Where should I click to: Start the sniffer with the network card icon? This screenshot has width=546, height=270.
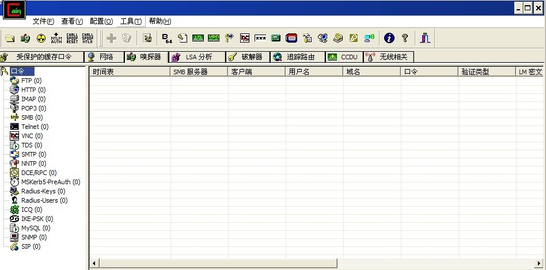pyautogui.click(x=25, y=38)
